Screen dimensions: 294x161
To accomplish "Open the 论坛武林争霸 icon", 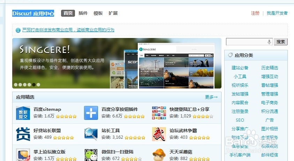I will pos(159,134).
